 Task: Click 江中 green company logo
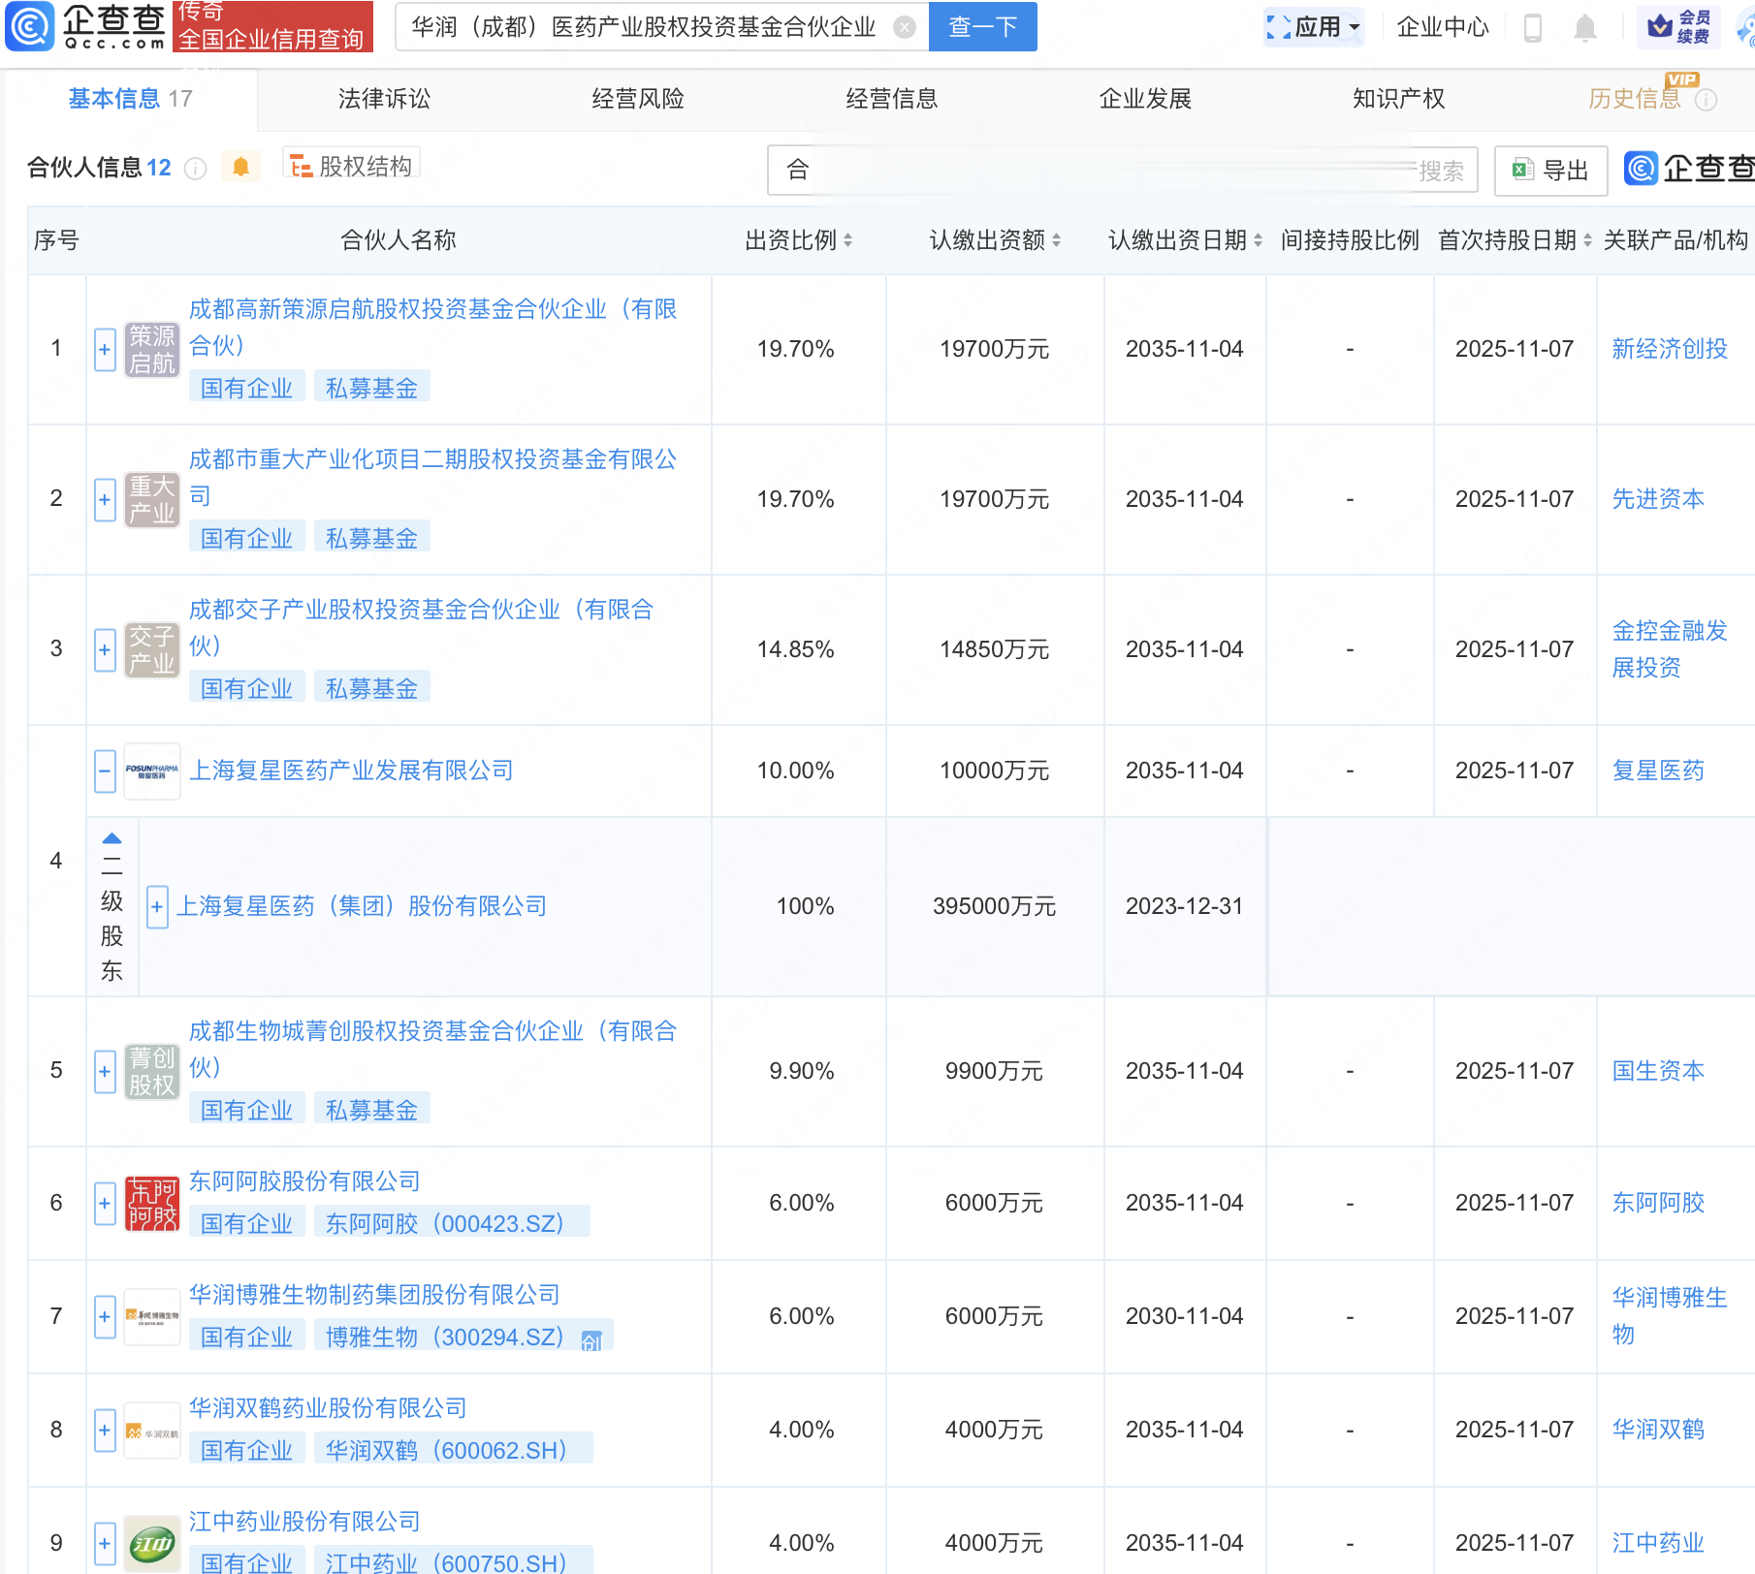click(152, 1544)
